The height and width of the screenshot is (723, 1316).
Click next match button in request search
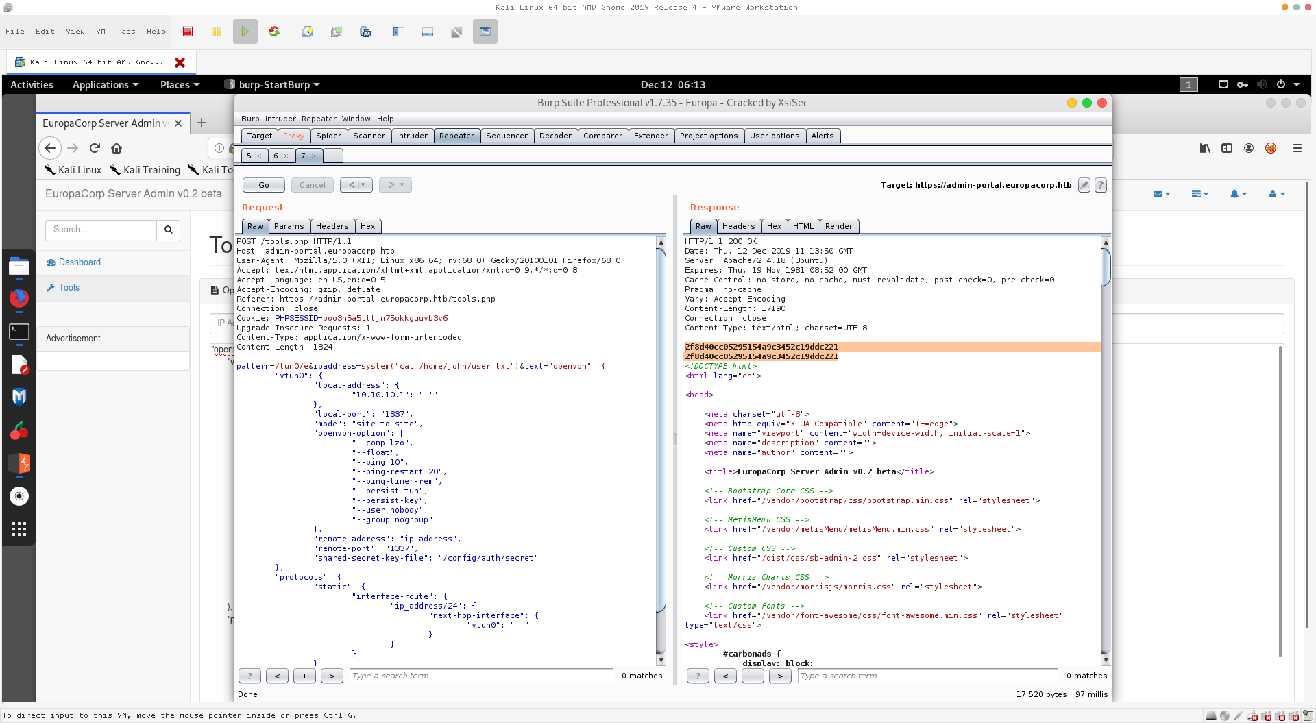point(332,676)
